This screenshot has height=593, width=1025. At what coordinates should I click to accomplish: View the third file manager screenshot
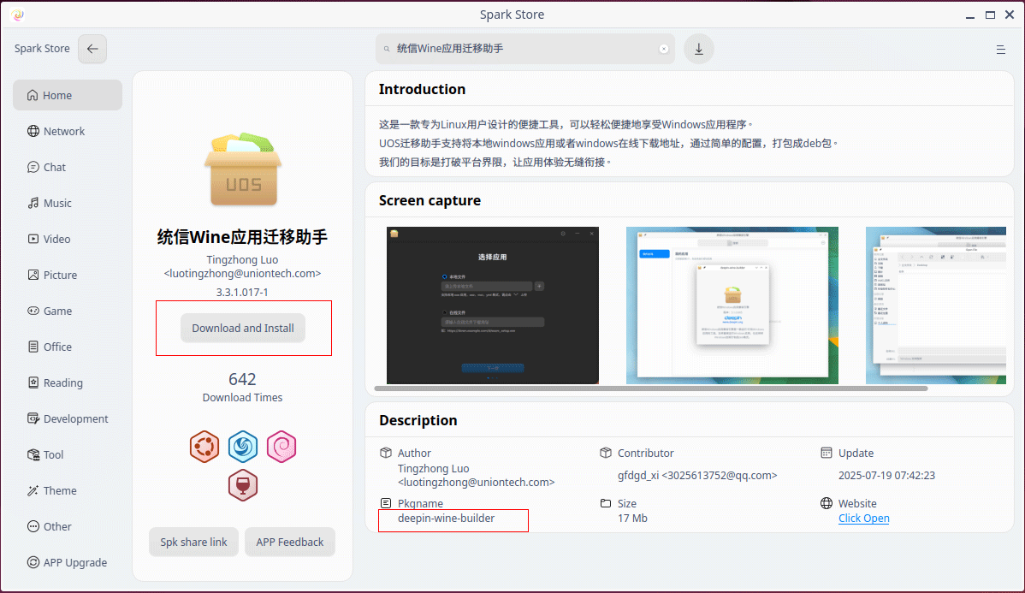(935, 305)
